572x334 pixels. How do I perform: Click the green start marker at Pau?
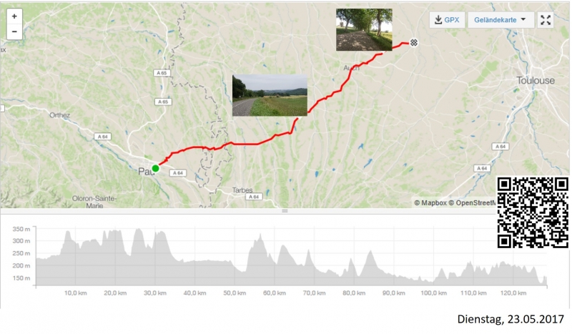tap(155, 168)
